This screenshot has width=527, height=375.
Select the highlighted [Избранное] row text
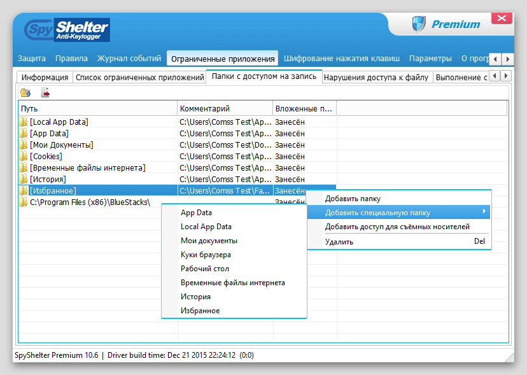[53, 190]
